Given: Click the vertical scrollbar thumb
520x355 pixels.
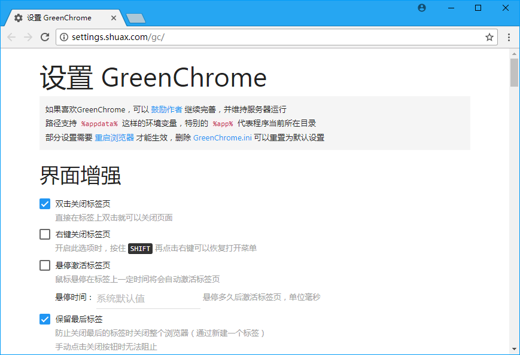Looking at the screenshot, I should click(514, 72).
